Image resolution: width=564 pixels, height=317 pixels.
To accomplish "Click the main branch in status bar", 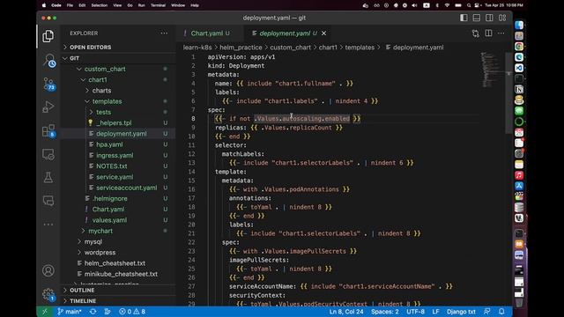I will tap(70, 312).
